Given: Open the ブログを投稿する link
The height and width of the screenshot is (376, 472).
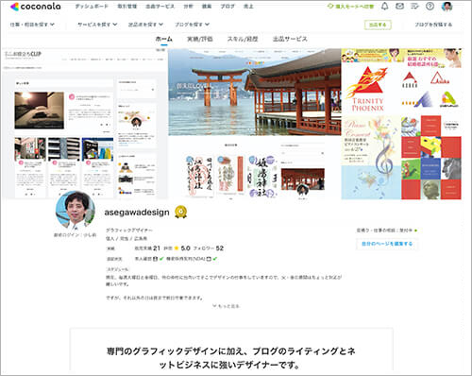Looking at the screenshot, I should [x=433, y=25].
